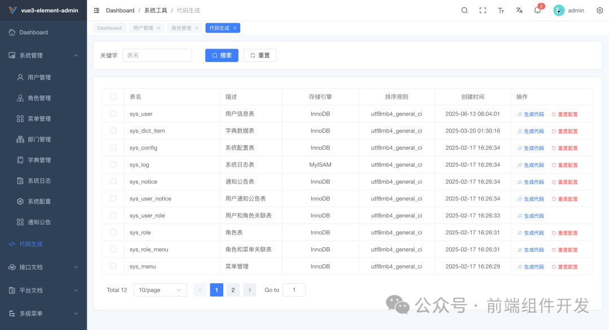Select all rows with the header checkbox
The width and height of the screenshot is (609, 330).
[113, 96]
